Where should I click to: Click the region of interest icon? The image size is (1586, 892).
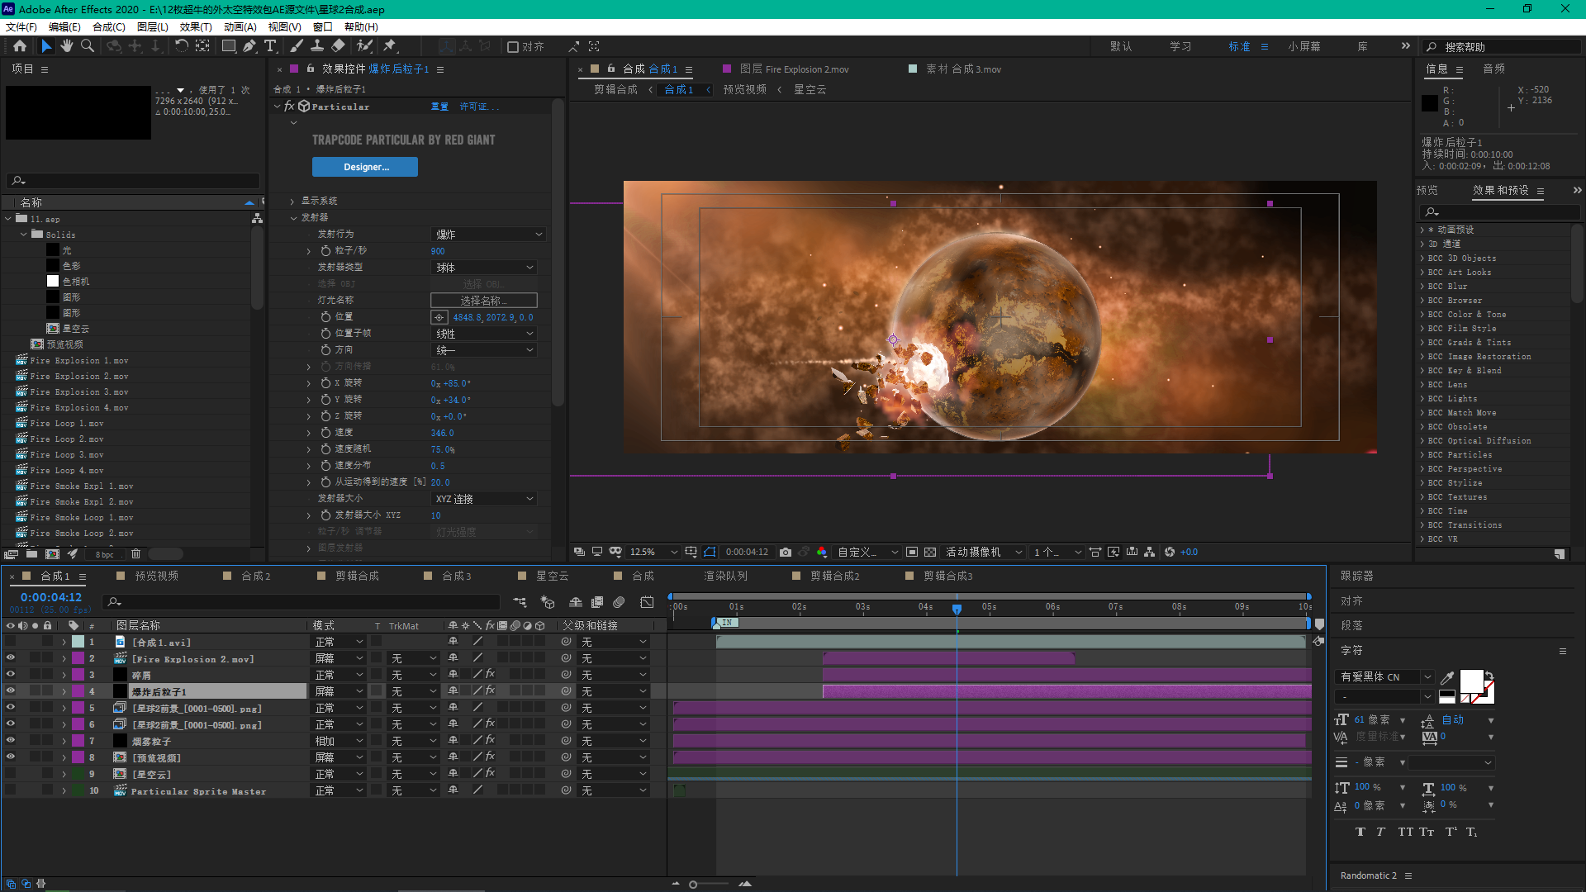pyautogui.click(x=912, y=552)
